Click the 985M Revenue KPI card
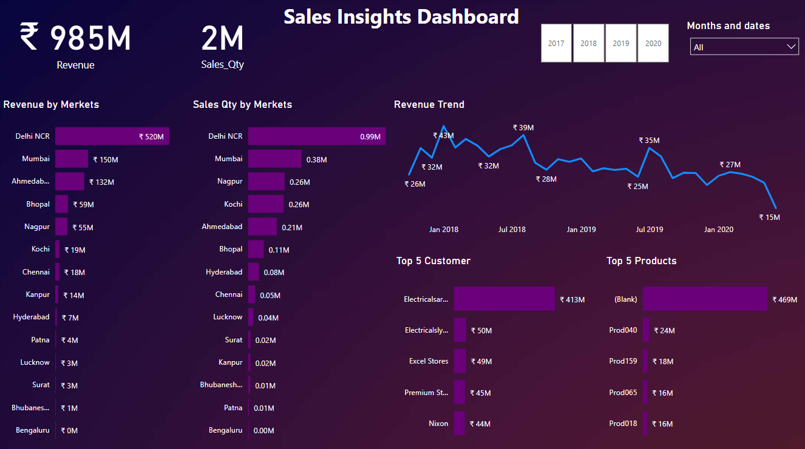Viewport: 805px width, 449px height. [x=75, y=39]
